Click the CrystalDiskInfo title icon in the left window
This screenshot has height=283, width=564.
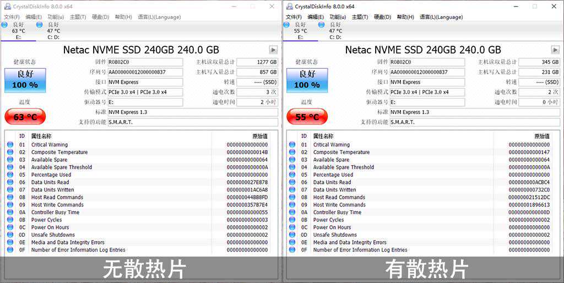pyautogui.click(x=7, y=7)
